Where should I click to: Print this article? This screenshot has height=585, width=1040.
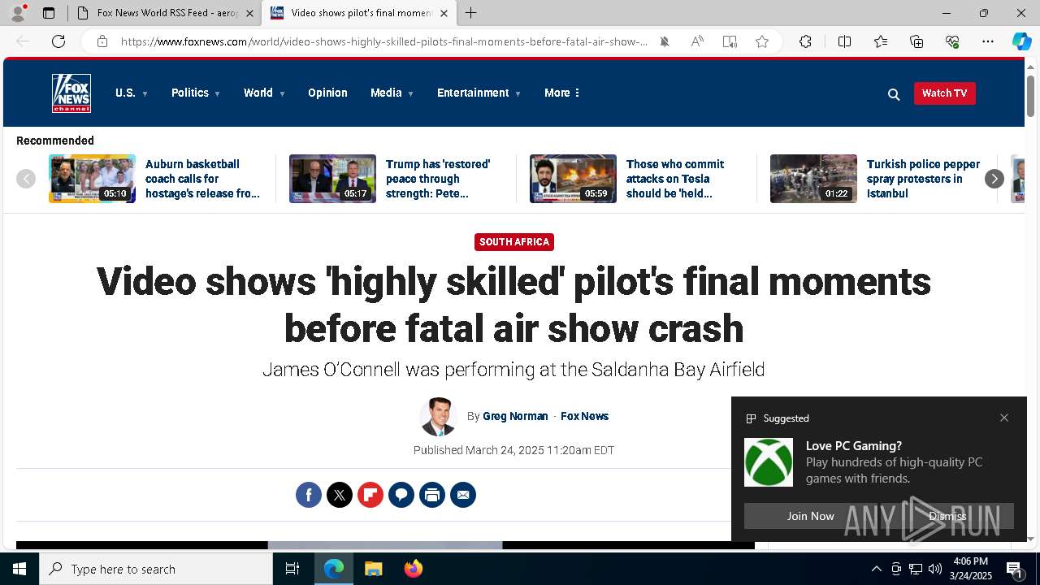(x=432, y=495)
